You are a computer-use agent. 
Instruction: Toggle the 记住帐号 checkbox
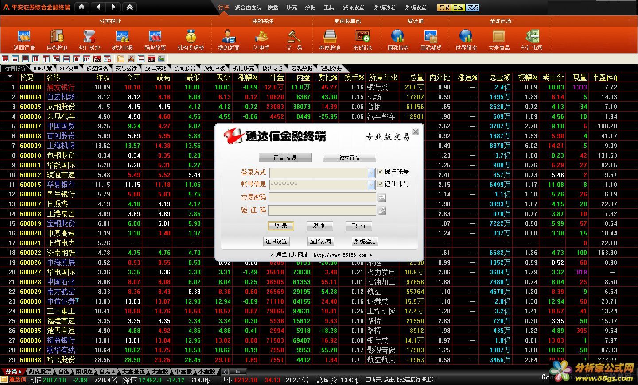pos(380,184)
